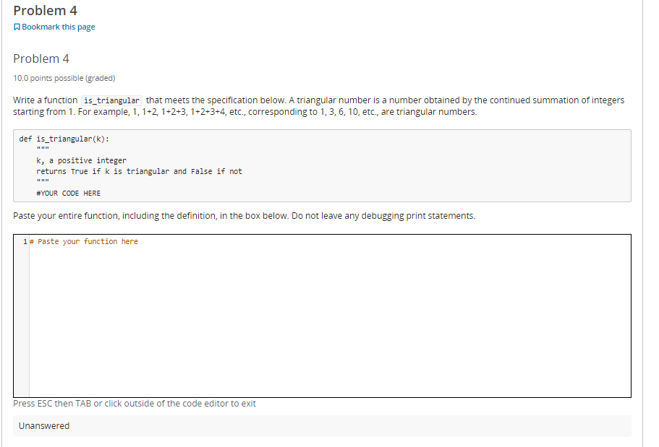Click the 'returns True if k is triangular' docstring
This screenshot has width=659, height=447.
[x=139, y=171]
